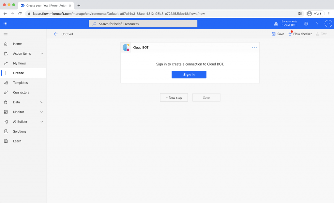Screen dimensions: 334x203
Task: Click the browser forward arrow
Action: (x=13, y=14)
